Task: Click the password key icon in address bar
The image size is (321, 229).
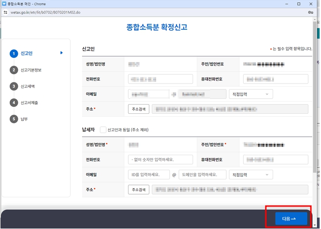Action: pos(310,12)
